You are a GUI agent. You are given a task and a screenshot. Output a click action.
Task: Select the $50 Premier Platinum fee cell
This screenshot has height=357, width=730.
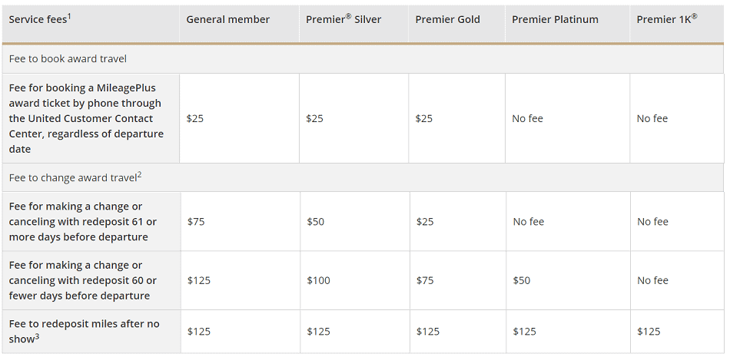(x=522, y=281)
